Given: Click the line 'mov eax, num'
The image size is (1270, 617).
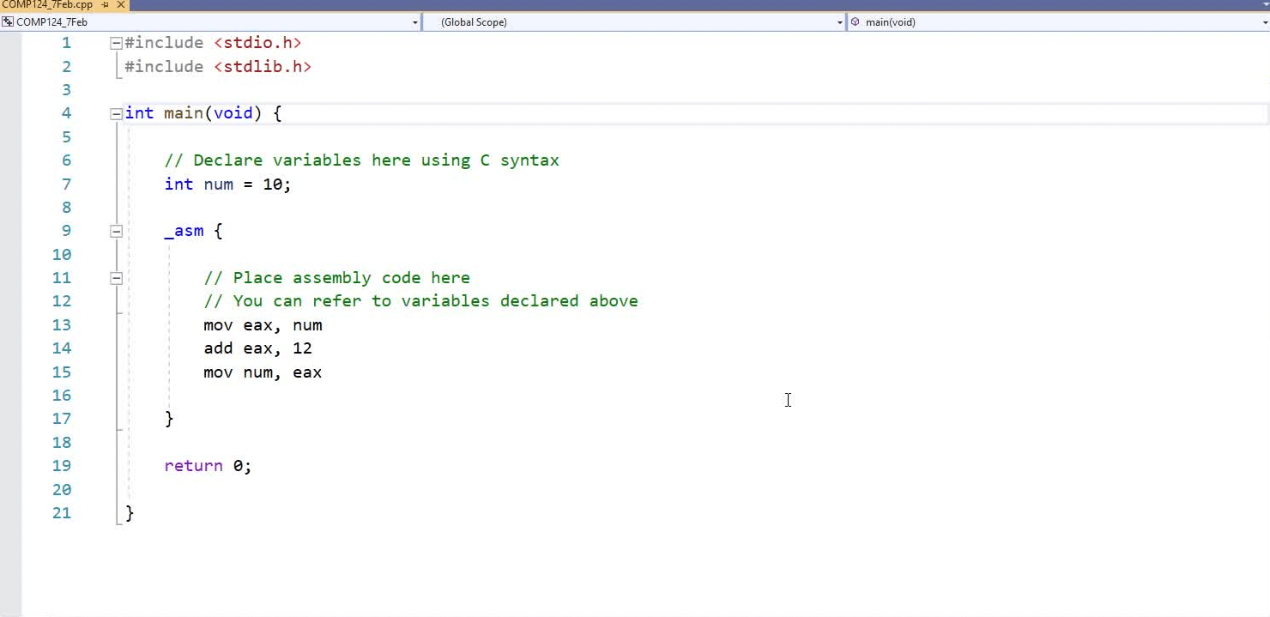Looking at the screenshot, I should click(263, 325).
